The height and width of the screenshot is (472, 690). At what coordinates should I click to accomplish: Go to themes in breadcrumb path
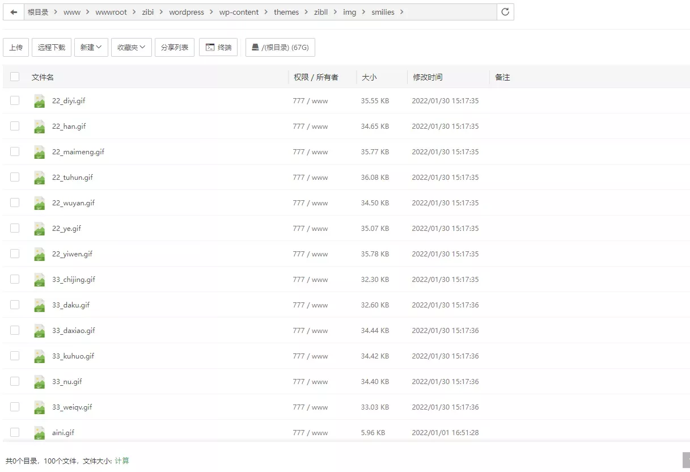tap(286, 12)
